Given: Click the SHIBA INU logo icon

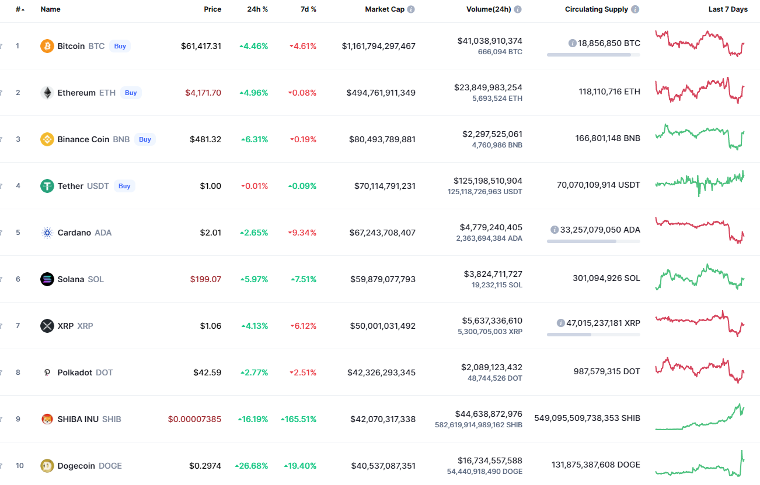Looking at the screenshot, I should (47, 419).
